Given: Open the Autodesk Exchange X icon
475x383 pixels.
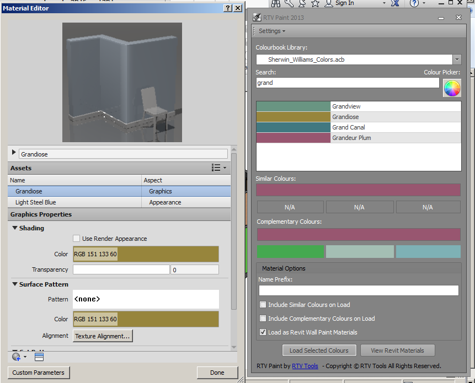Looking at the screenshot, I should click(x=395, y=3).
